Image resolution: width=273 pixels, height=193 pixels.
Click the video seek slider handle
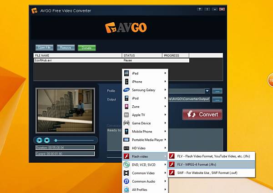pos(56,140)
